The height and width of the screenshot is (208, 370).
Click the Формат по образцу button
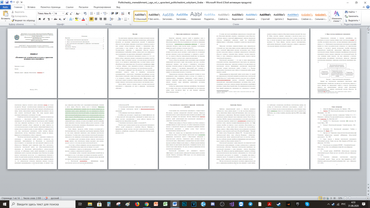click(x=24, y=20)
